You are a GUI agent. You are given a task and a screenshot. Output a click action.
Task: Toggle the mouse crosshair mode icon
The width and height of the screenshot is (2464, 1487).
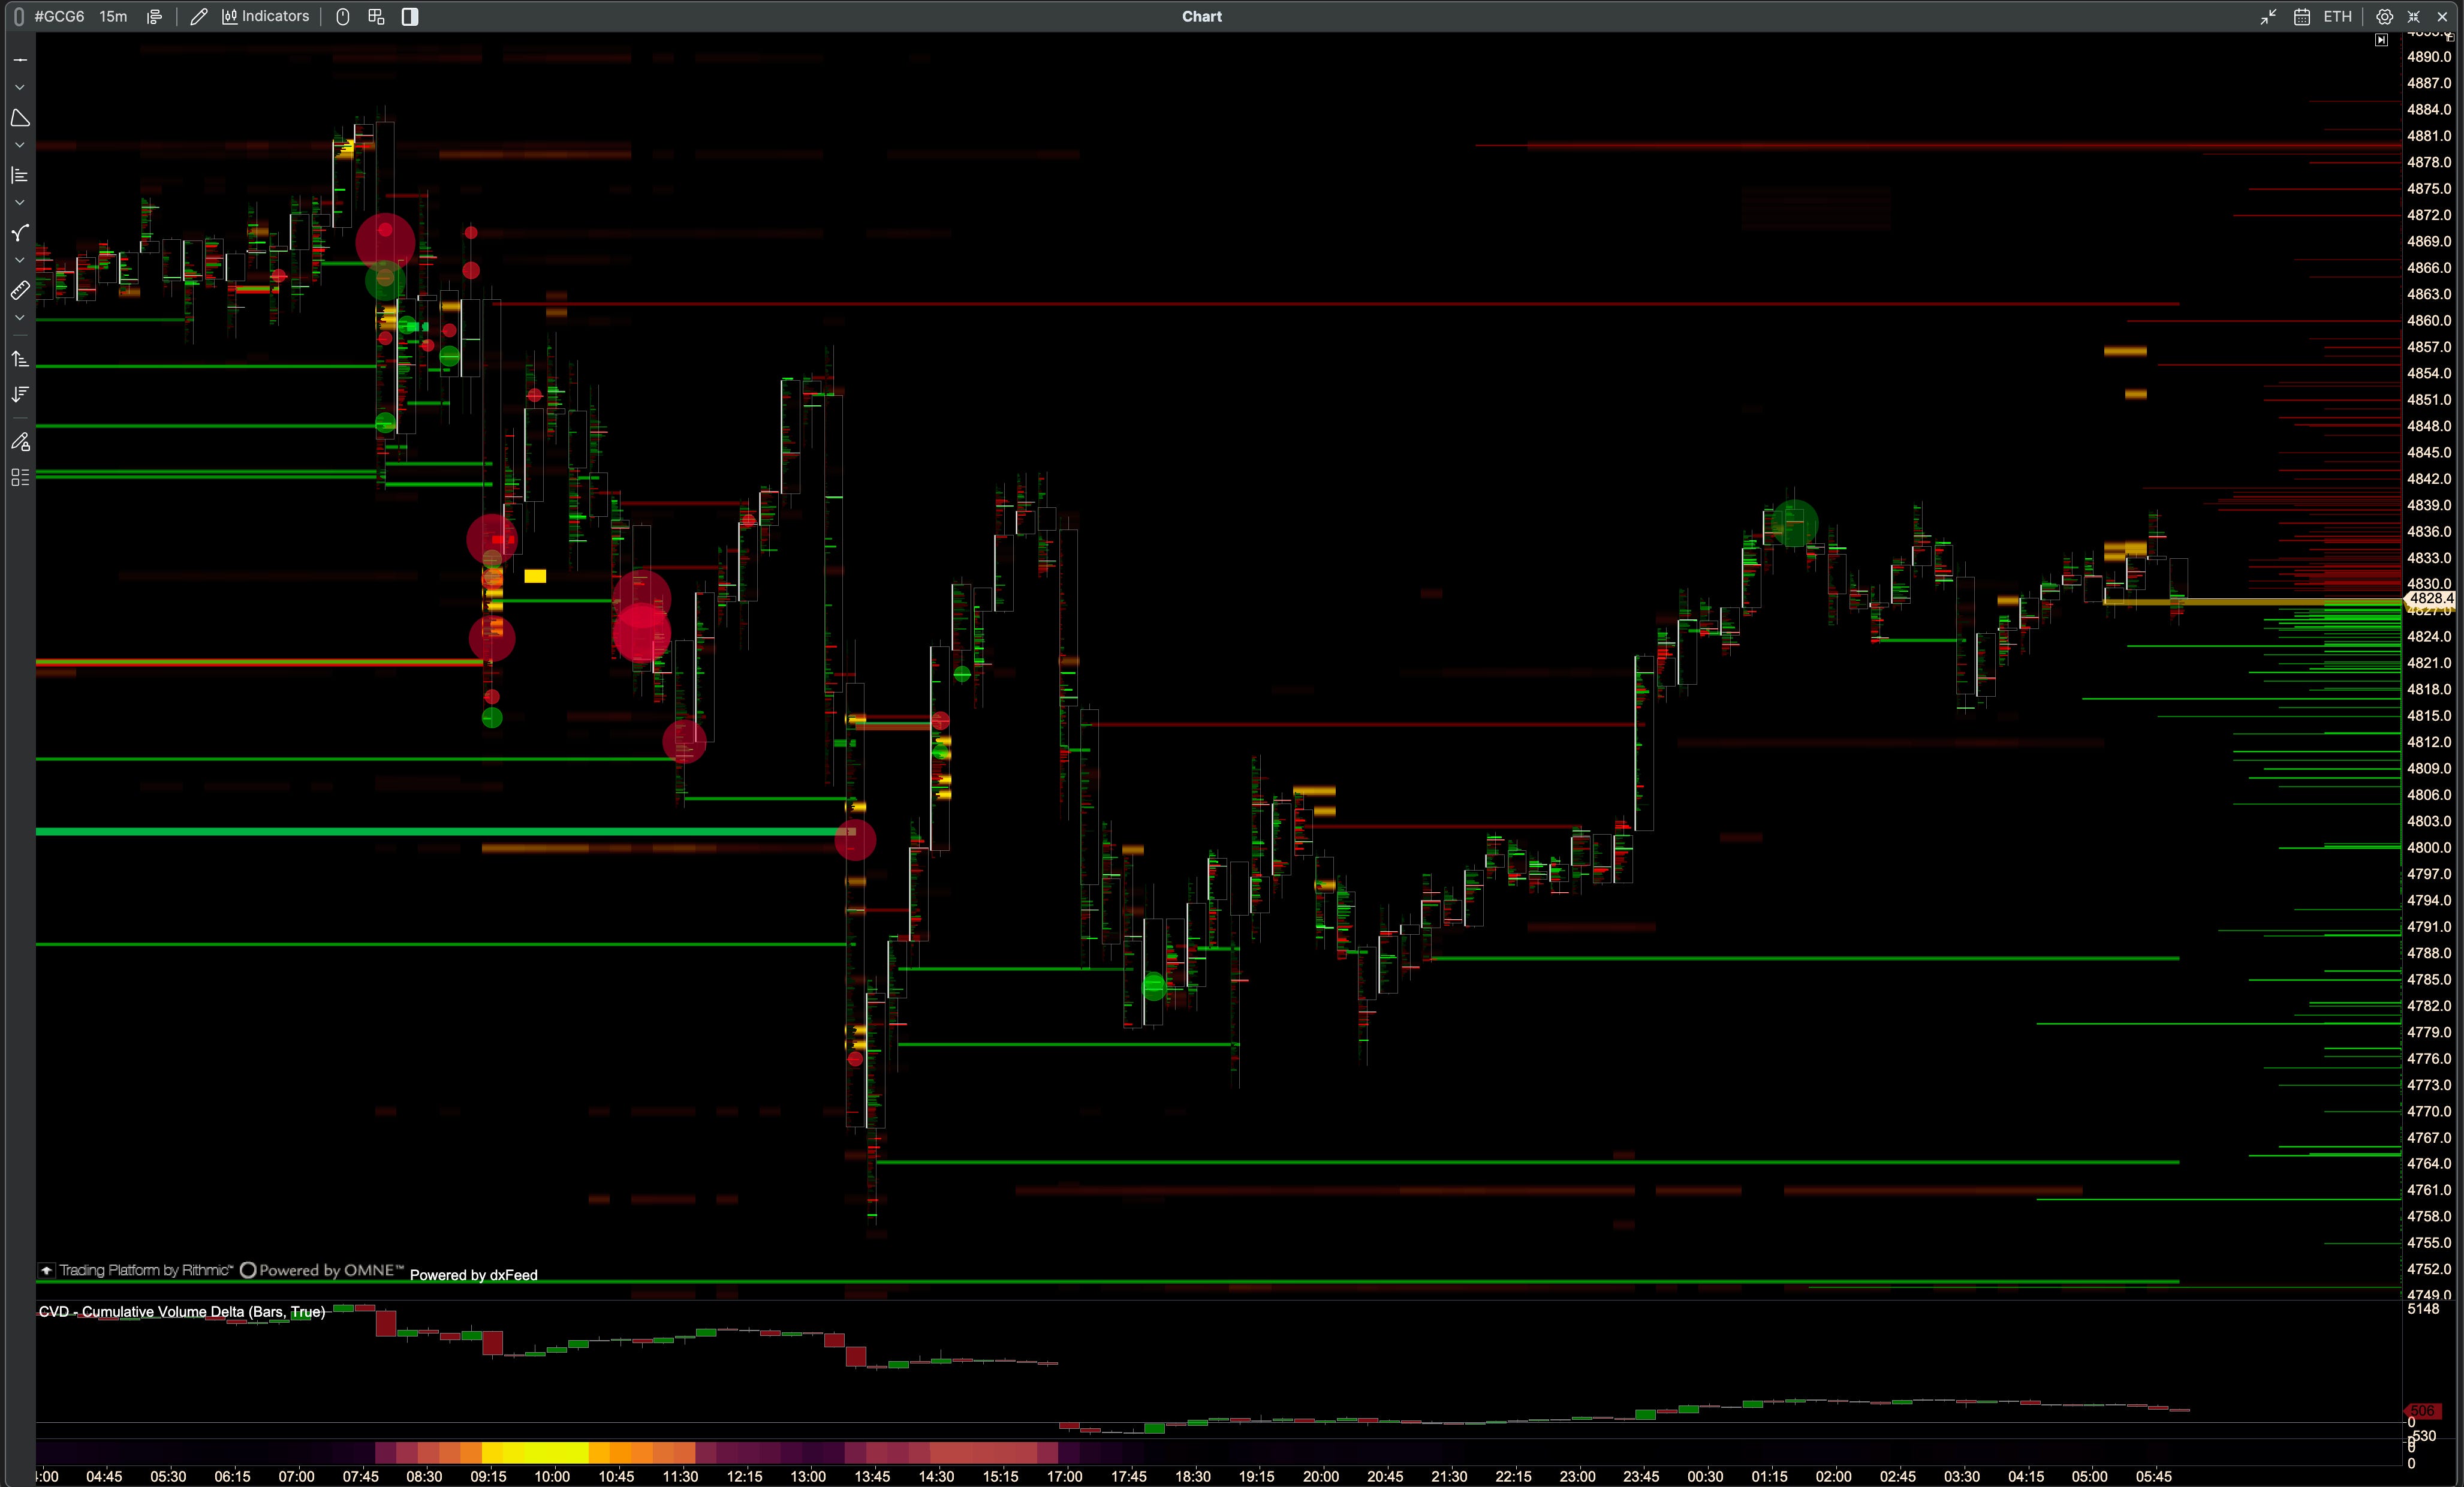click(342, 16)
